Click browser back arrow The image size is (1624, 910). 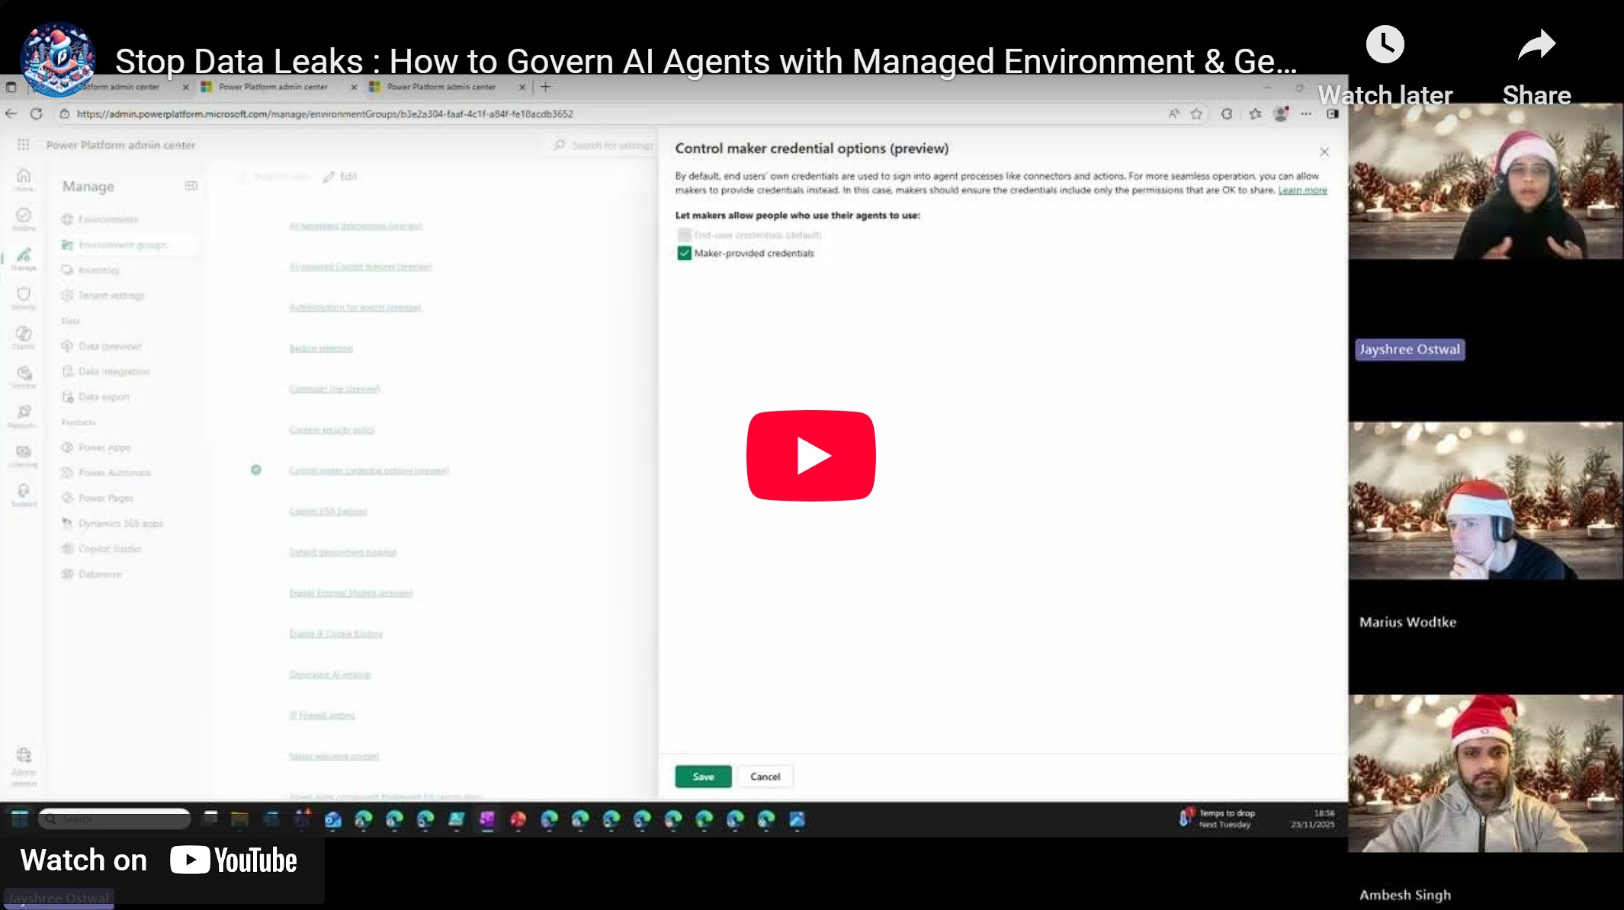[11, 114]
